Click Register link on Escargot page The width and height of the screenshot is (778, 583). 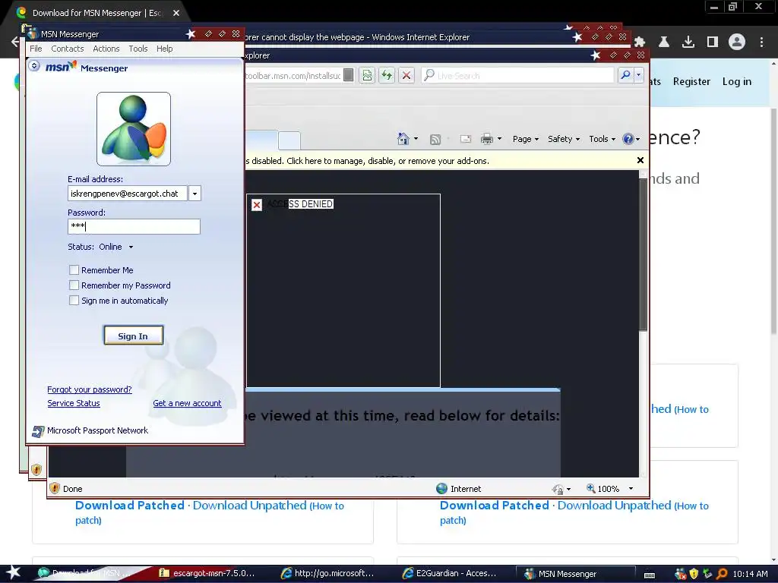(691, 81)
